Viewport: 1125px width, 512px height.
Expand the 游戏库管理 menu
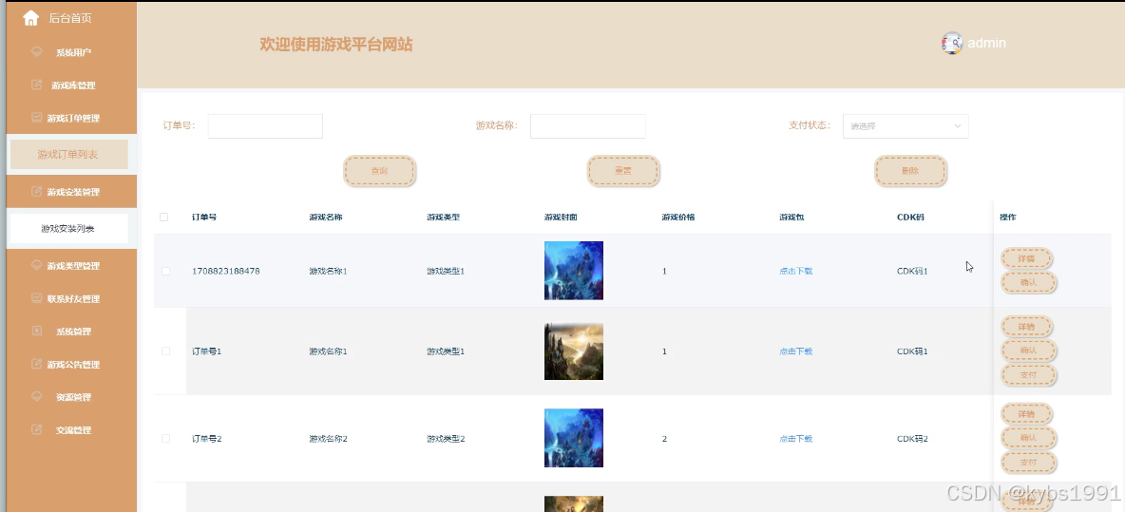click(x=71, y=85)
